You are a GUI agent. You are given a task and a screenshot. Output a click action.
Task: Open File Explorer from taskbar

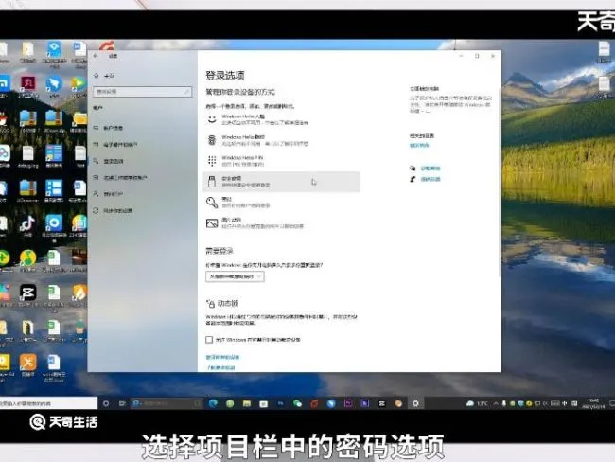[x=247, y=403]
